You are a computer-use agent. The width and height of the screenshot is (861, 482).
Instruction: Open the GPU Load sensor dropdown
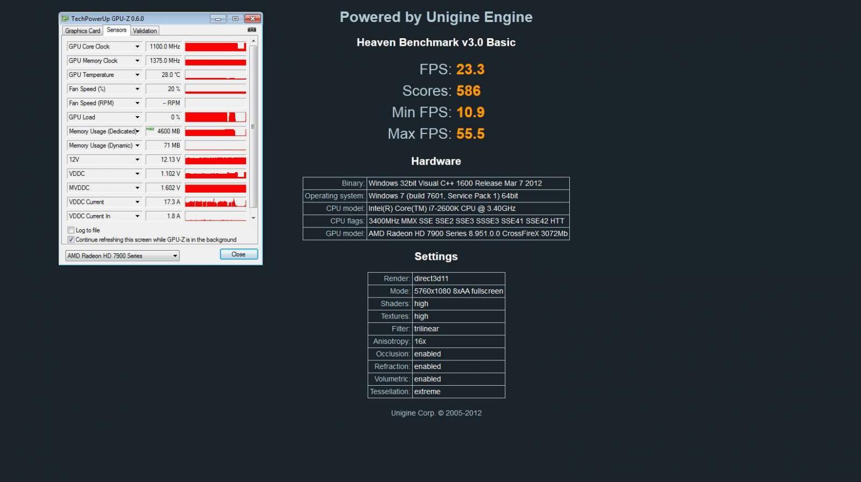(137, 117)
